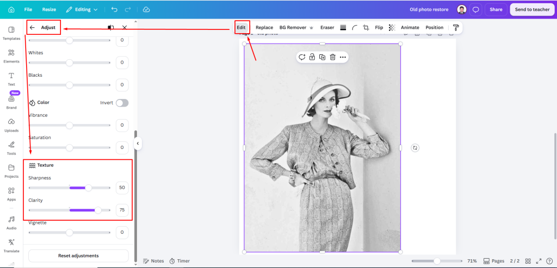Click the Clarity value field showing 75

click(x=122, y=210)
